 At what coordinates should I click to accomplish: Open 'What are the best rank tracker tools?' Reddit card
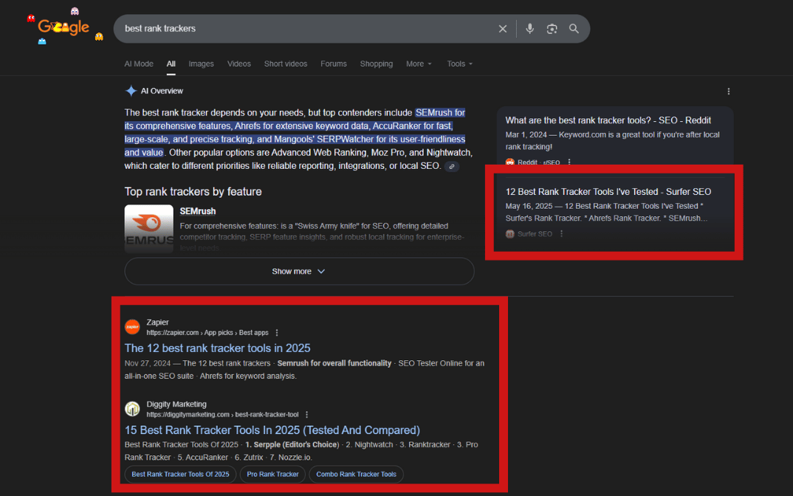tap(608, 120)
